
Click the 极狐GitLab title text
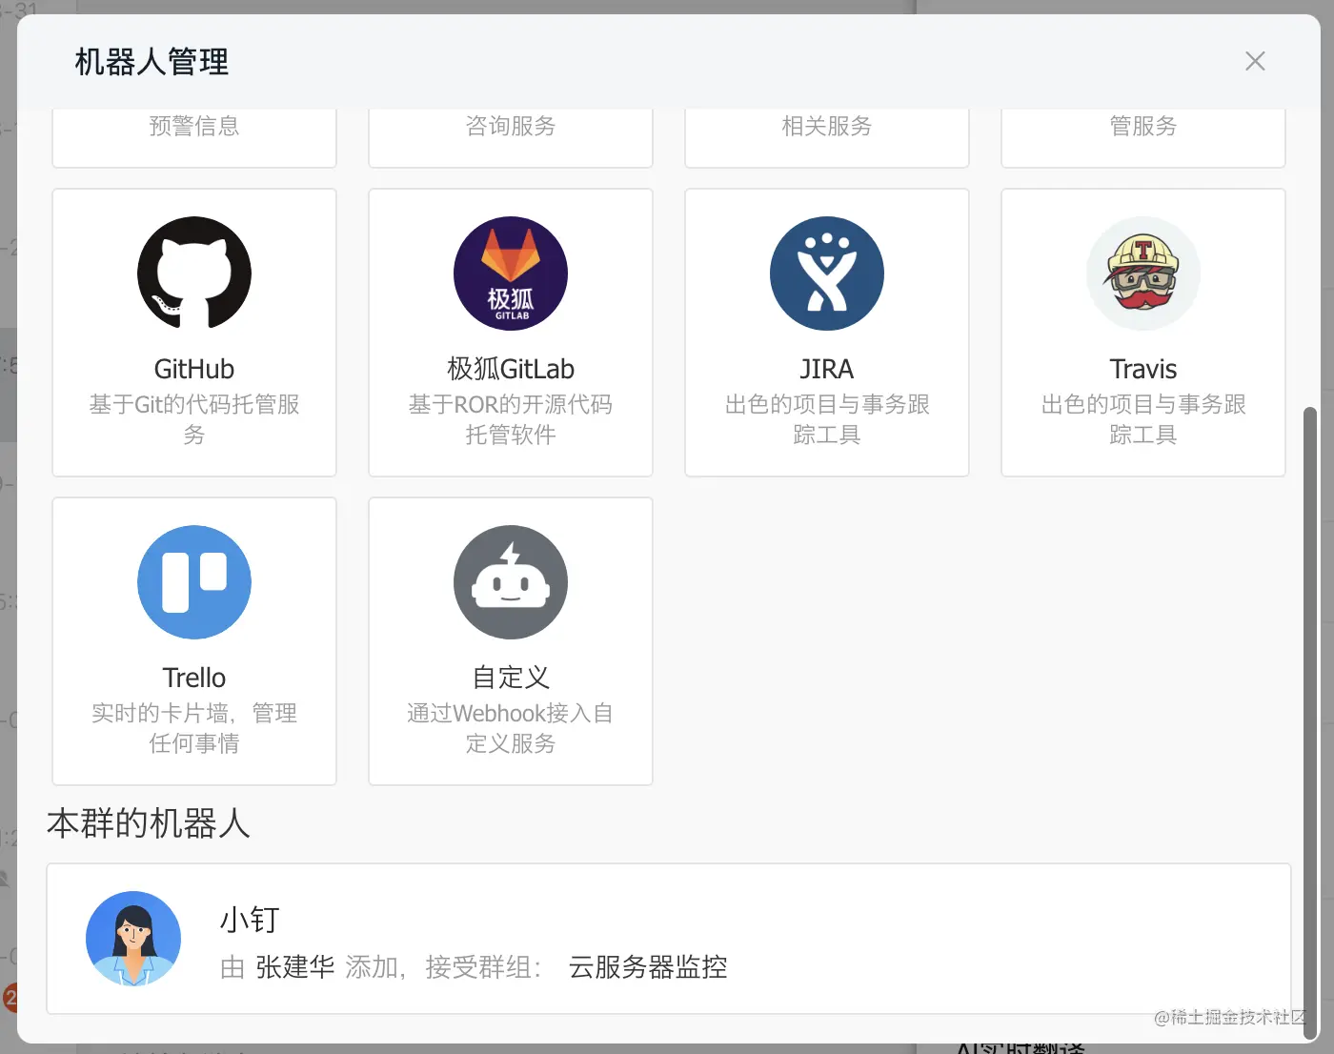[511, 369]
